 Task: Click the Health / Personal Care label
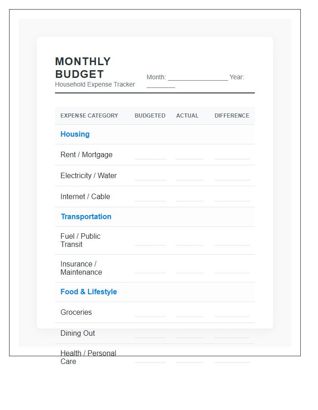click(x=89, y=357)
